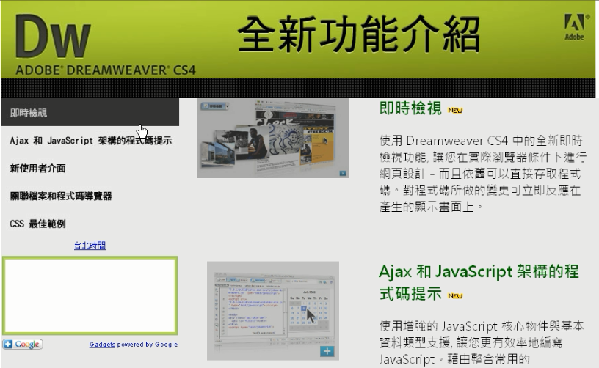Follow the 台北時間 link
This screenshot has height=368, width=599.
(90, 245)
